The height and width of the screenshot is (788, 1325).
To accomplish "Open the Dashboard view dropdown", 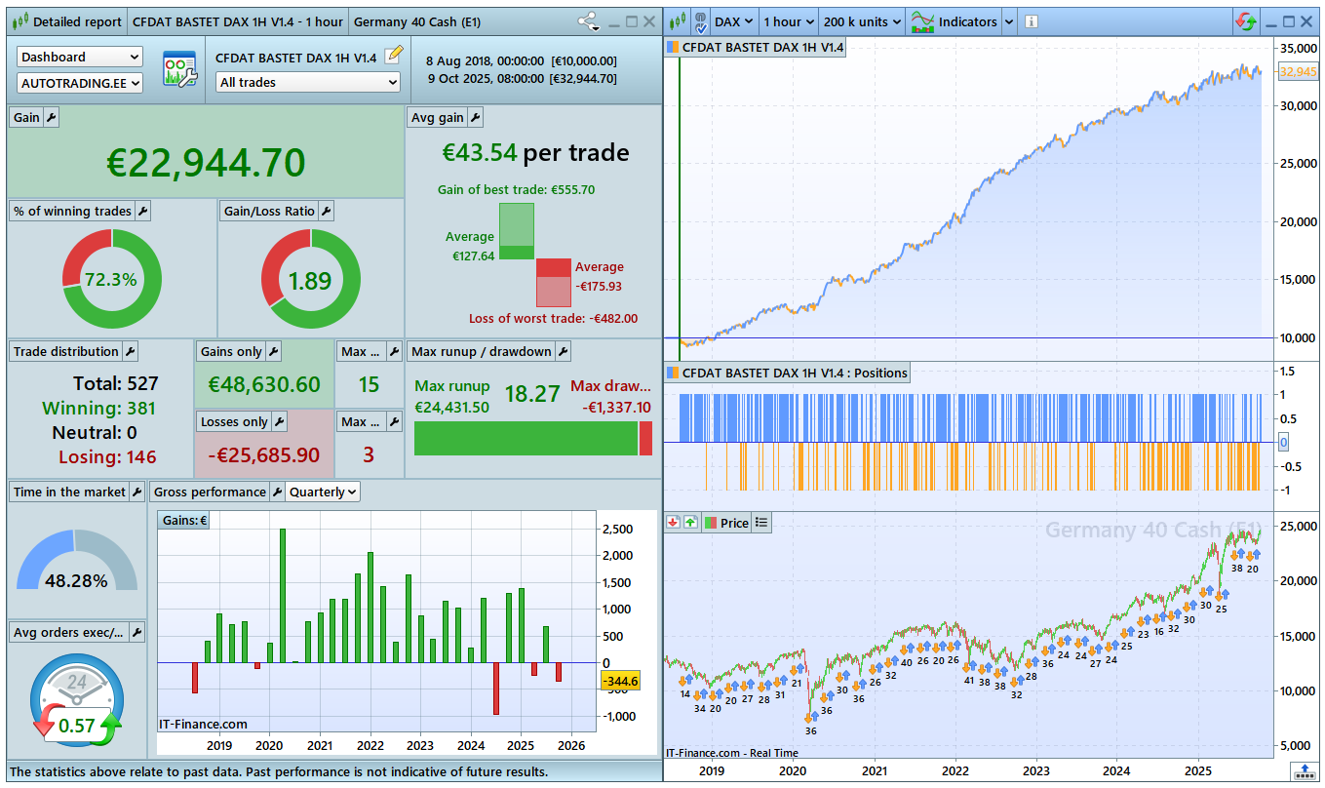I will point(80,58).
